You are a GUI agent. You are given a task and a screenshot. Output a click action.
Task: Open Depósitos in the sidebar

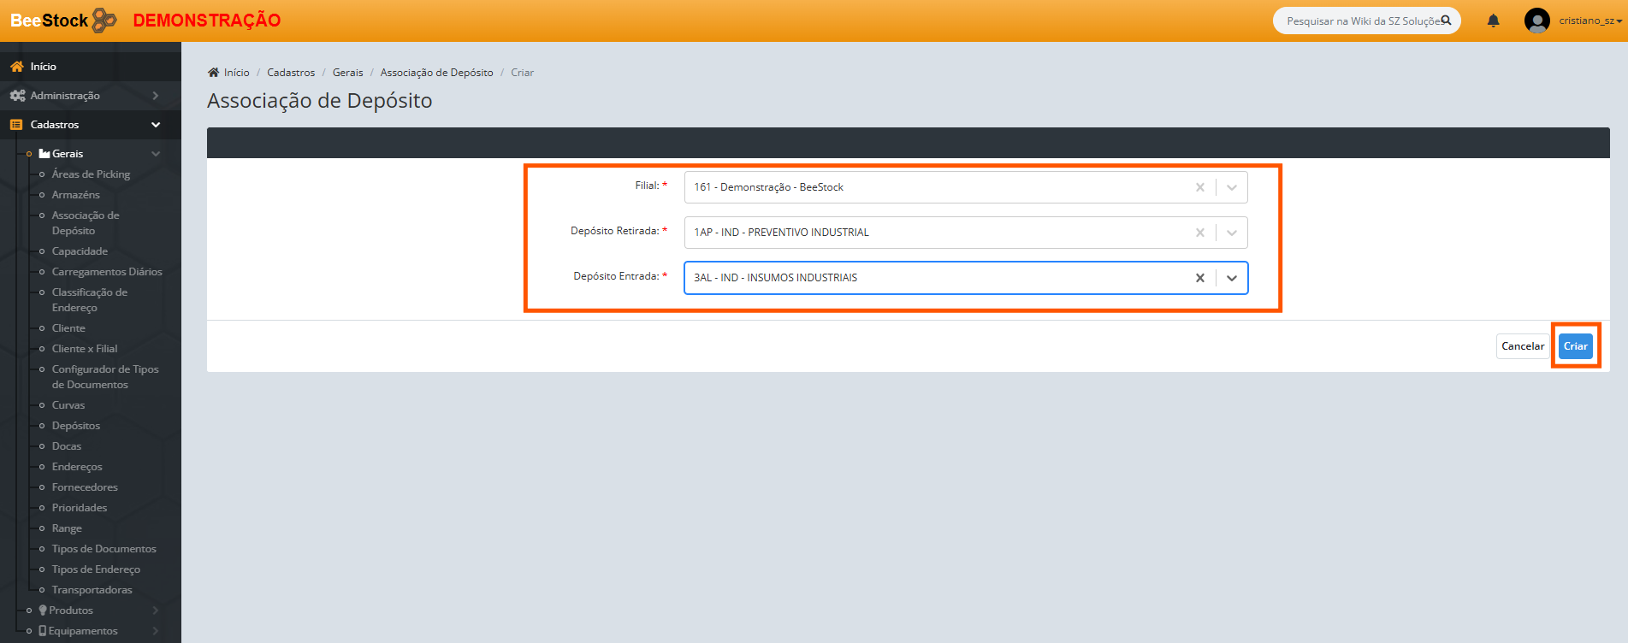pyautogui.click(x=75, y=426)
